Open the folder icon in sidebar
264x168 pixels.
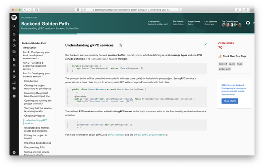pyautogui.click(x=14, y=88)
